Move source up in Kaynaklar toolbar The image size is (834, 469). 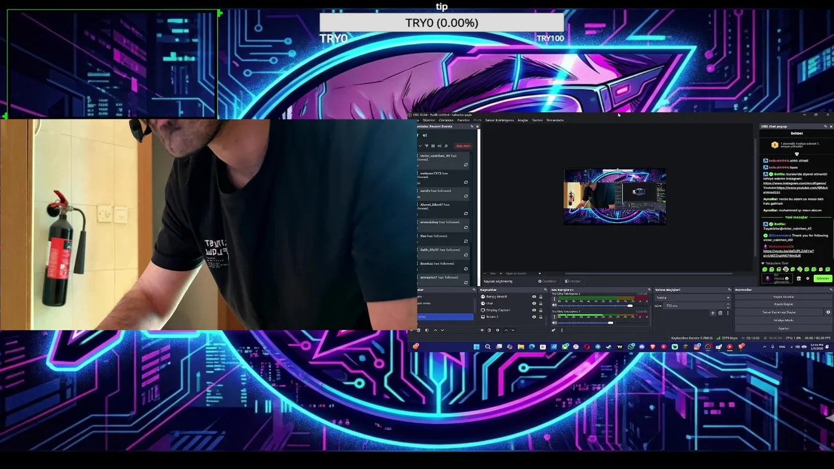[x=506, y=330]
